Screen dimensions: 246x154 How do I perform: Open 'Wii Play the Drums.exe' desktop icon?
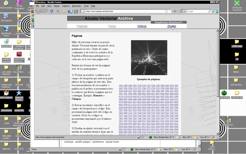pos(237,6)
